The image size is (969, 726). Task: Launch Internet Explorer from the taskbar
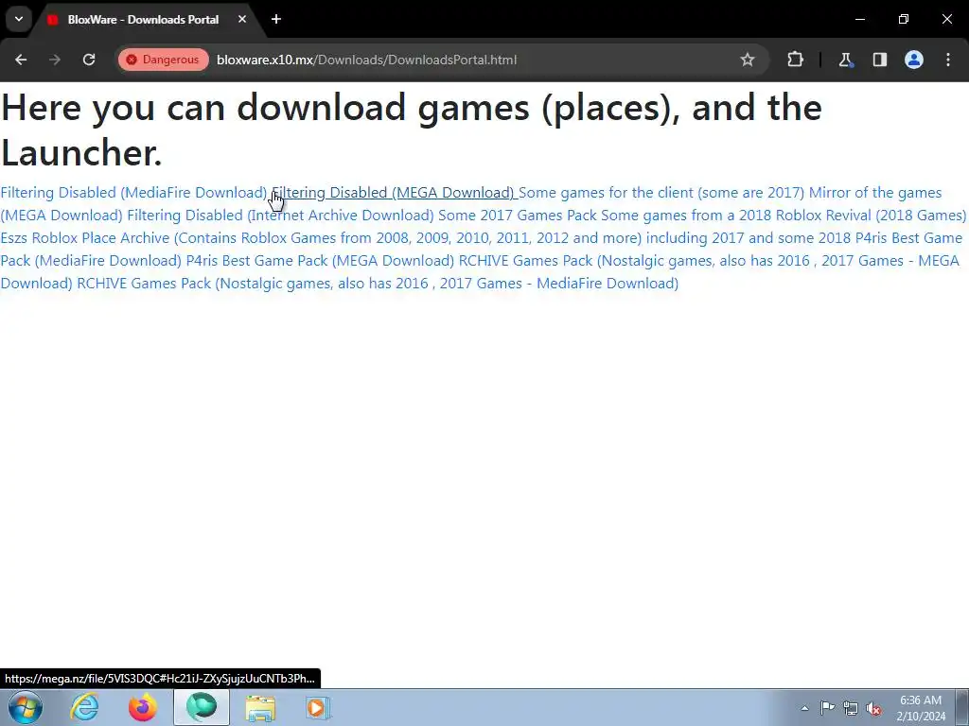[84, 707]
